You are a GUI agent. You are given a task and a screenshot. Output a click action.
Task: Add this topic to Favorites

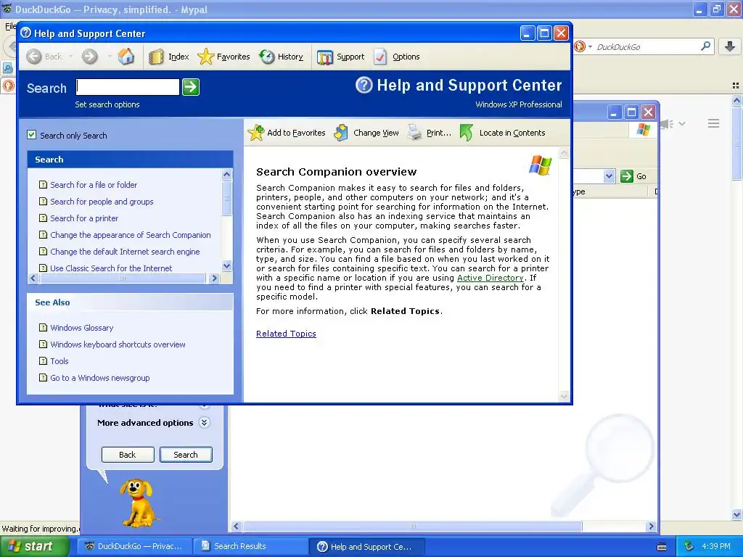pyautogui.click(x=287, y=133)
